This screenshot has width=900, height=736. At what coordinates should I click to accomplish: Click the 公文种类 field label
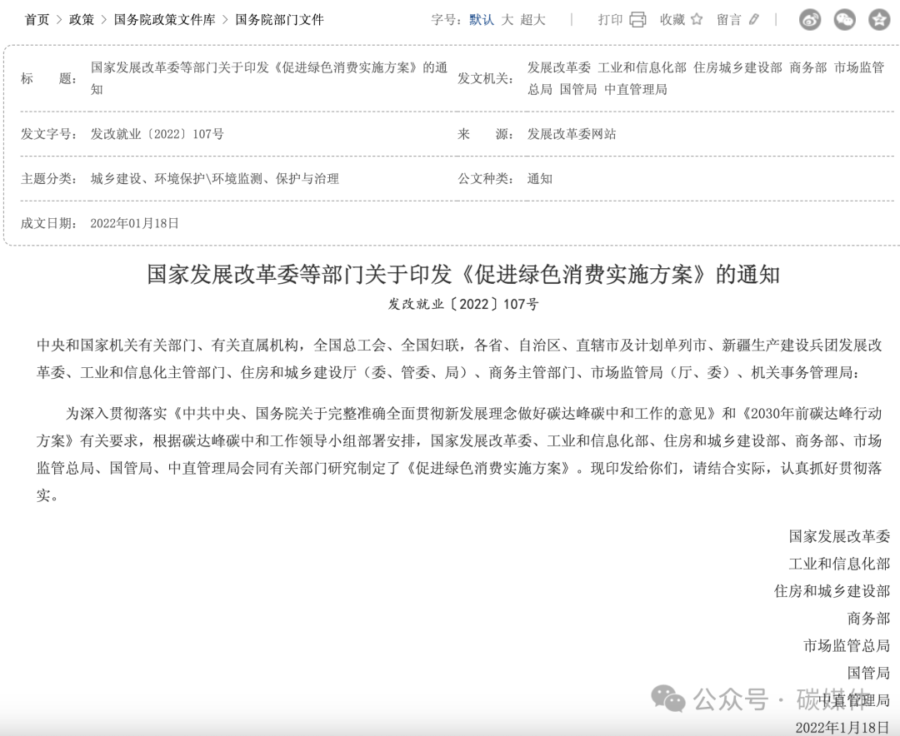(x=486, y=179)
